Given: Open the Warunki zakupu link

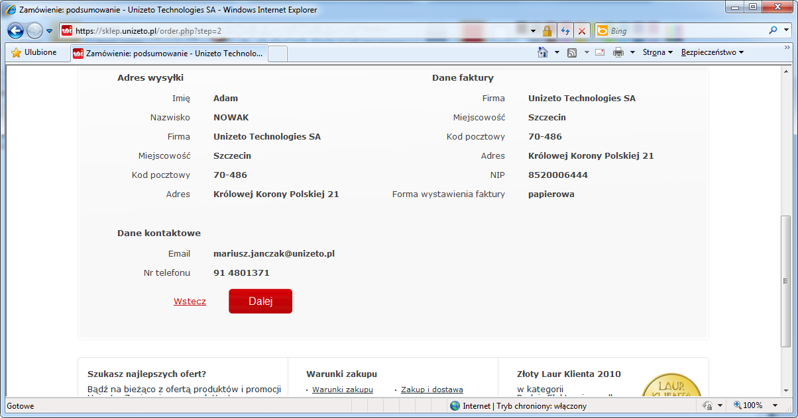Looking at the screenshot, I should click(343, 390).
